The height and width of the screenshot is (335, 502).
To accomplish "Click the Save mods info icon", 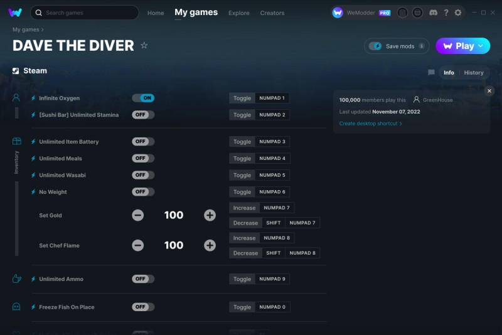I will coord(422,46).
